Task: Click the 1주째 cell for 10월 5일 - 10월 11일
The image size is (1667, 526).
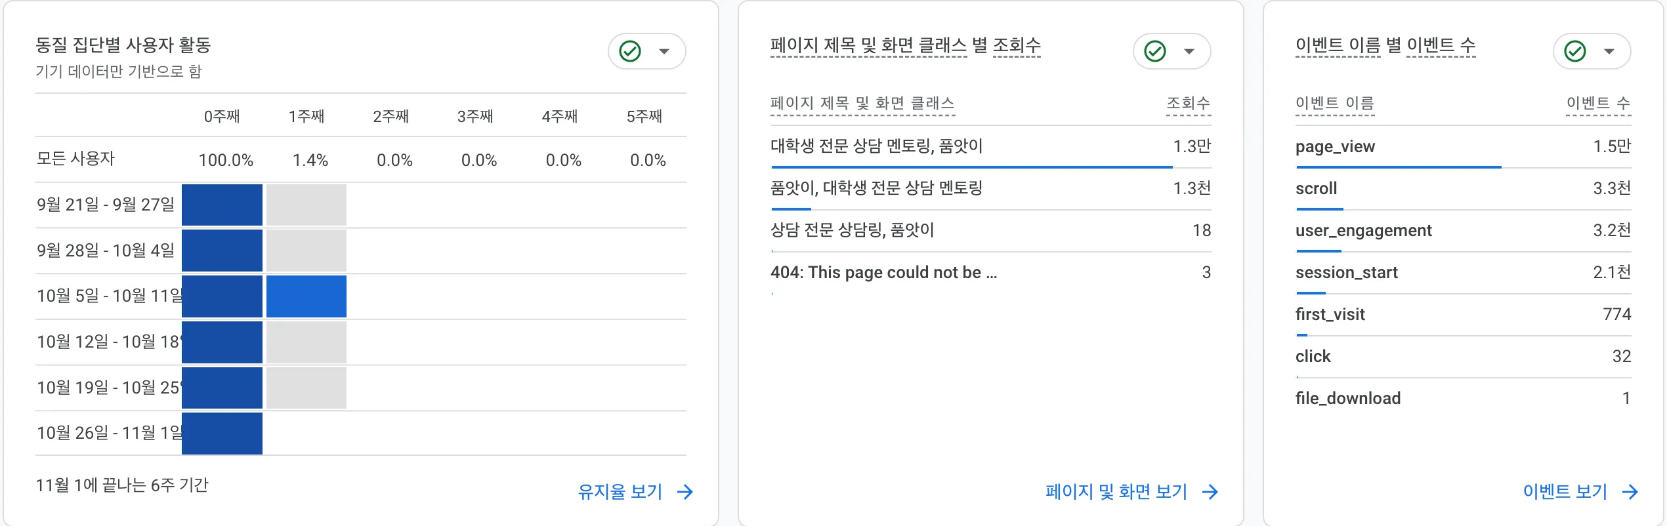Action: tap(306, 296)
